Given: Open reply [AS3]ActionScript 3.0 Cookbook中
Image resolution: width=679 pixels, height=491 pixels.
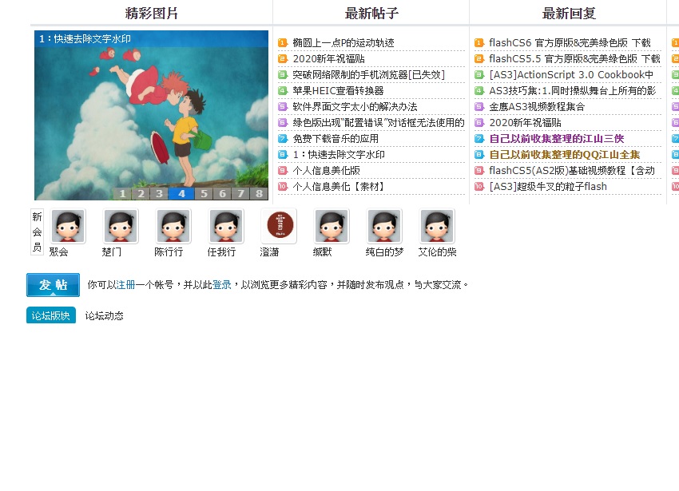Looking at the screenshot, I should (x=571, y=75).
